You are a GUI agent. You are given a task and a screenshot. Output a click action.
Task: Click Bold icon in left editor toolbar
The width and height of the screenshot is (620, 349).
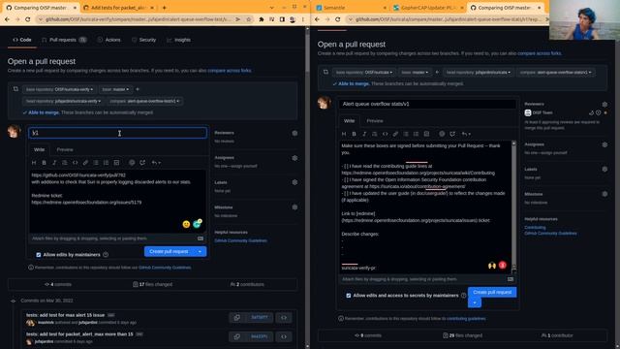(x=44, y=163)
